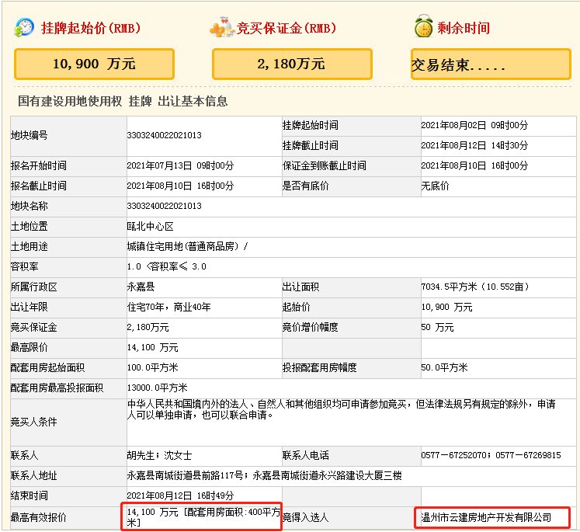This screenshot has width=580, height=532.
Task: Click the 地块名称 value 3303240022021013
Action: (x=165, y=206)
